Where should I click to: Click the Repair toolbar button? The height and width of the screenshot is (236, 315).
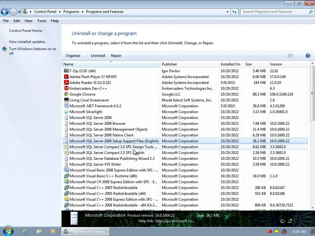(116, 56)
